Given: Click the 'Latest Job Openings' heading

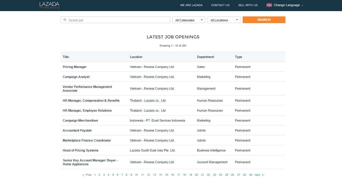Looking at the screenshot, I should pyautogui.click(x=173, y=37).
